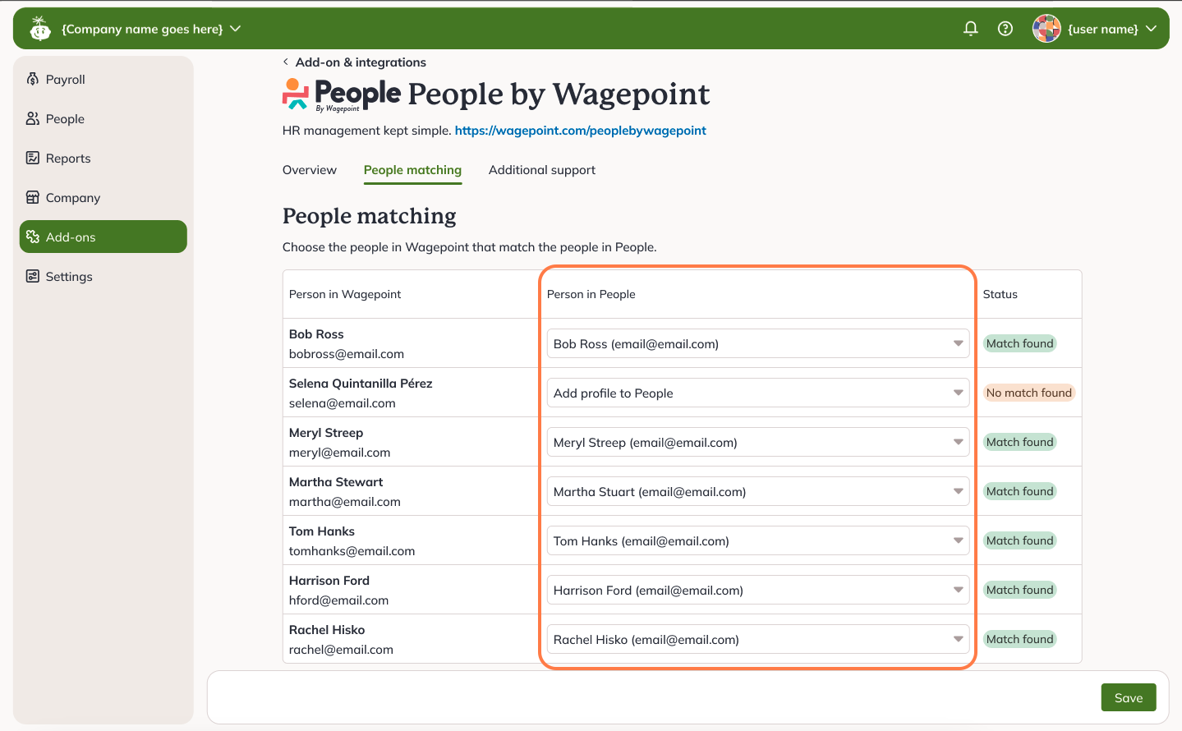Click the name Harrison Ford
The height and width of the screenshot is (731, 1182).
click(329, 581)
